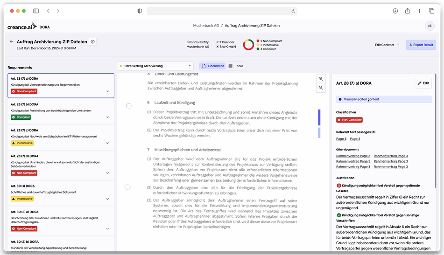Click heading 7 Mitwirkungspflichten und Arbeitsmittel
The image size is (444, 255).
click(x=184, y=150)
